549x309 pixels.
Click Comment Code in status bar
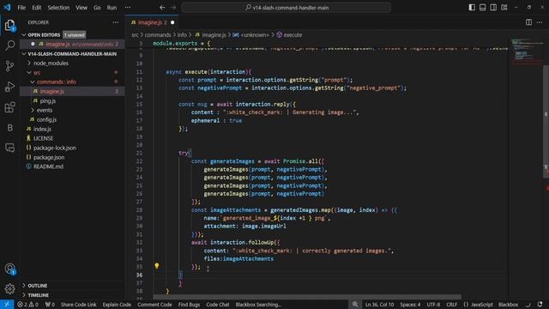coord(154,305)
